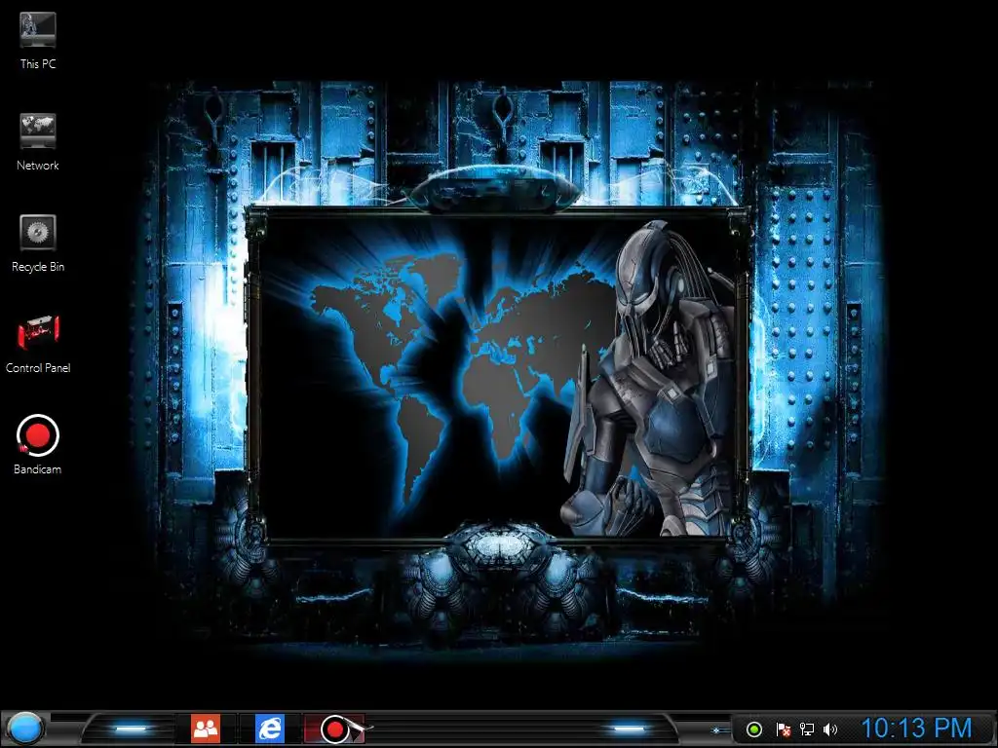
Task: Open the People app on the taskbar
Action: pyautogui.click(x=206, y=729)
